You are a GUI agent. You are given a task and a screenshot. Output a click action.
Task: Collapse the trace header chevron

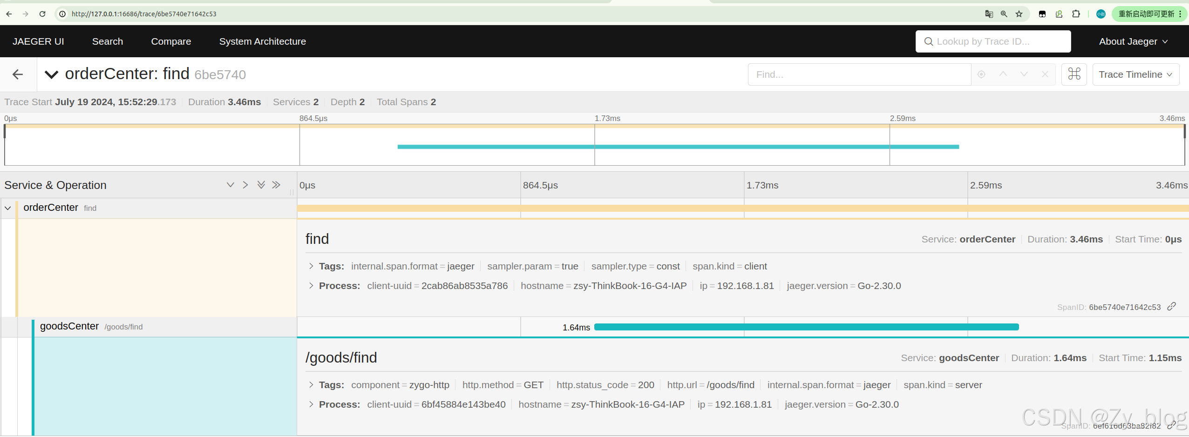click(x=51, y=74)
